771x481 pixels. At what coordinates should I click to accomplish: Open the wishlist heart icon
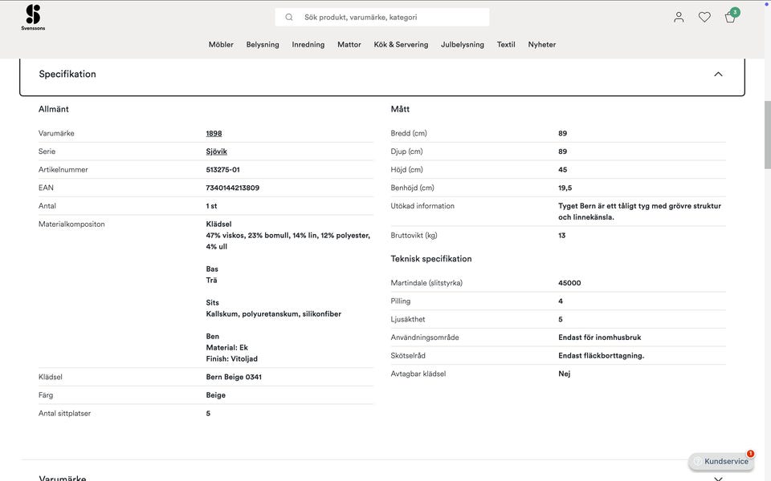(704, 17)
